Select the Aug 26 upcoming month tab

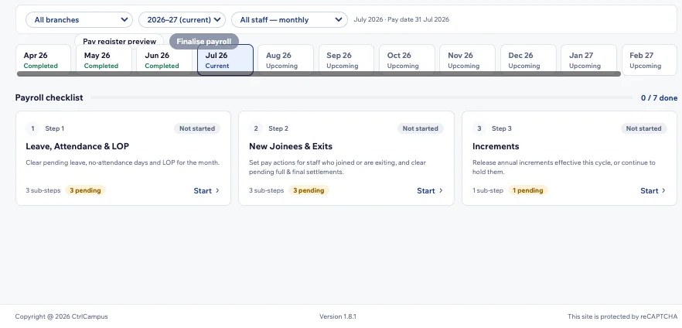[x=286, y=60]
